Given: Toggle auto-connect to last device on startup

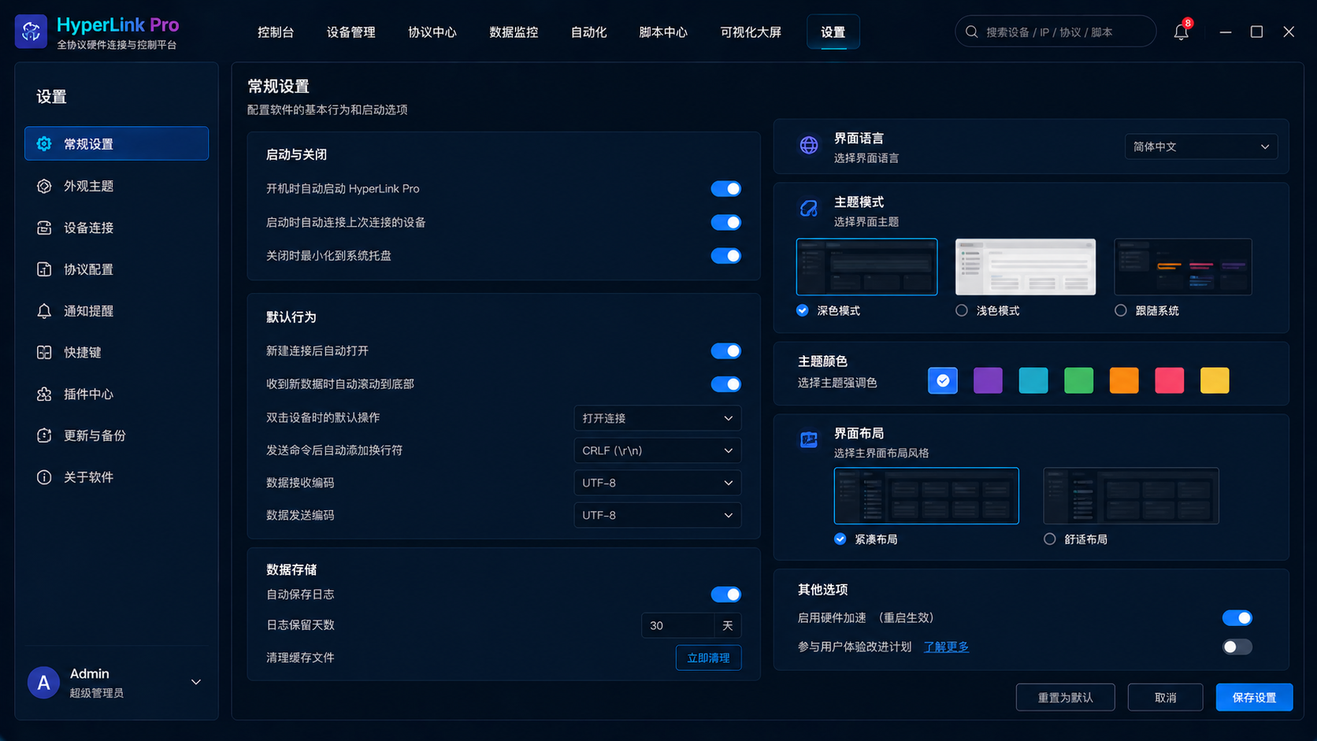Looking at the screenshot, I should (725, 223).
